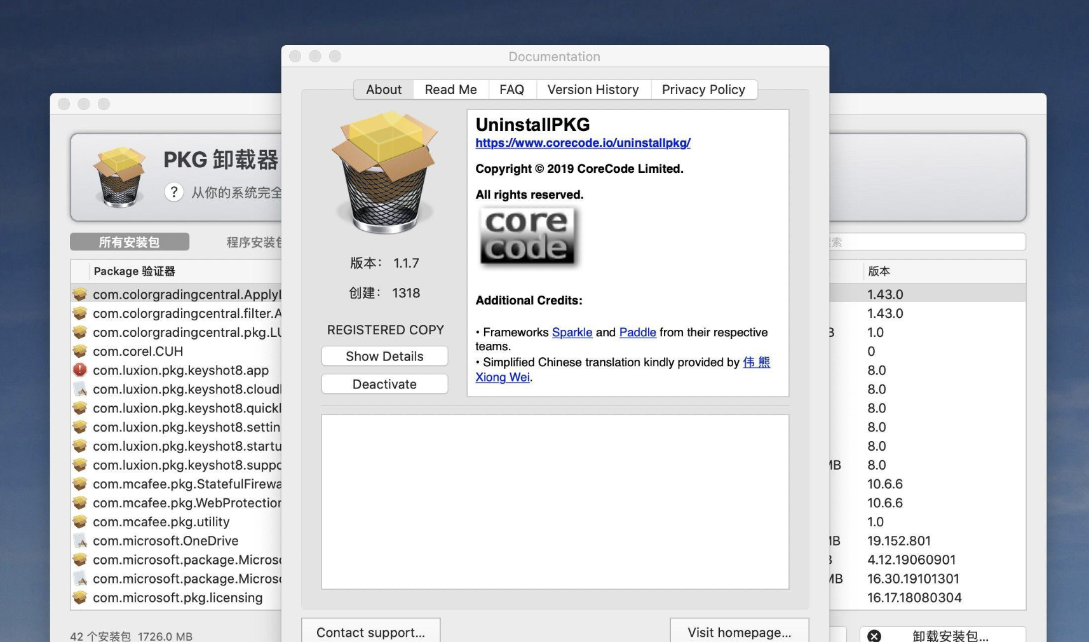The width and height of the screenshot is (1089, 642).
Task: Open the Privacy Policy tab
Action: tap(703, 89)
